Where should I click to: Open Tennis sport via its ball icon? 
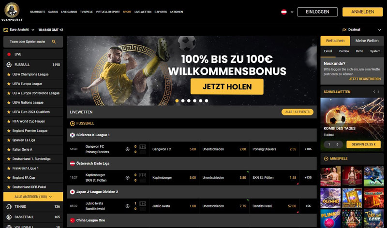[x=9, y=207]
